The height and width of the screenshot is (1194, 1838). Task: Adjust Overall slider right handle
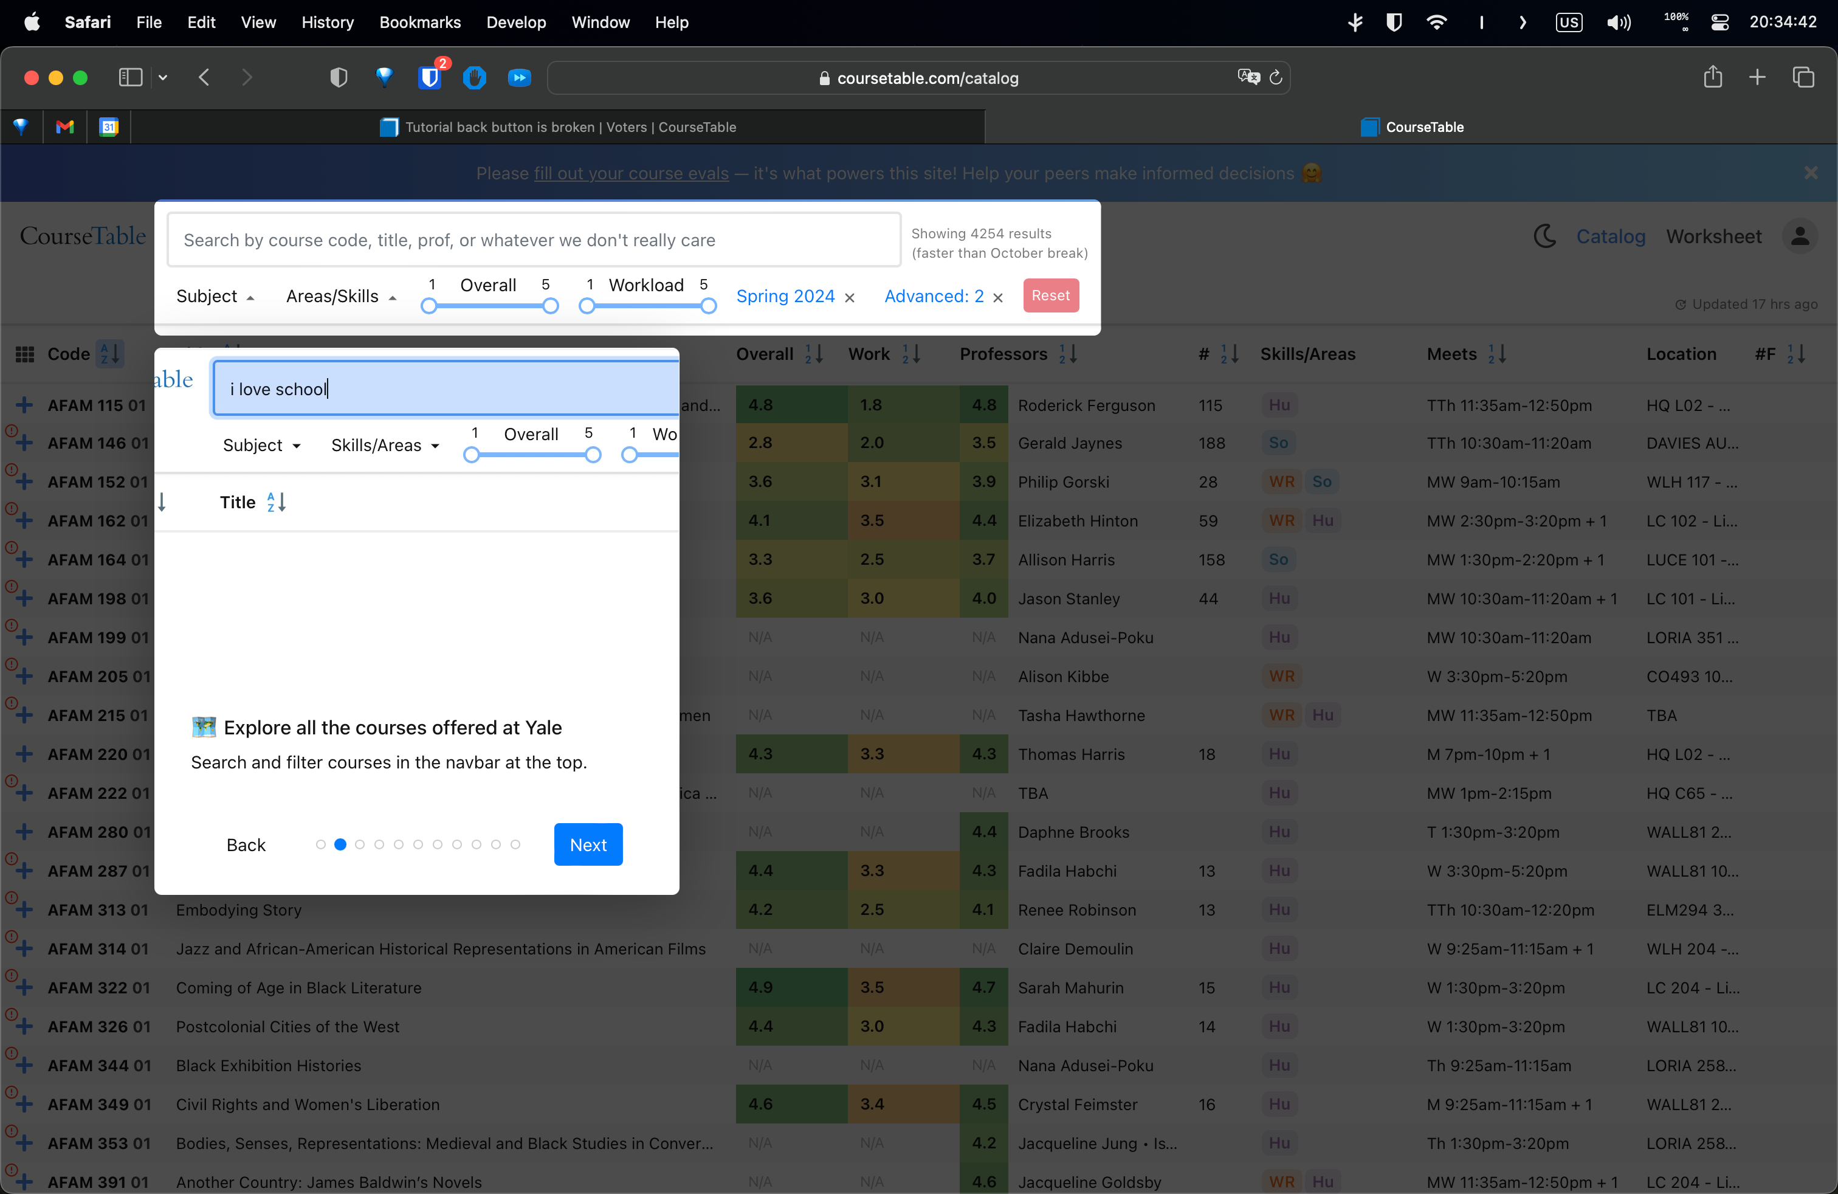(x=550, y=306)
